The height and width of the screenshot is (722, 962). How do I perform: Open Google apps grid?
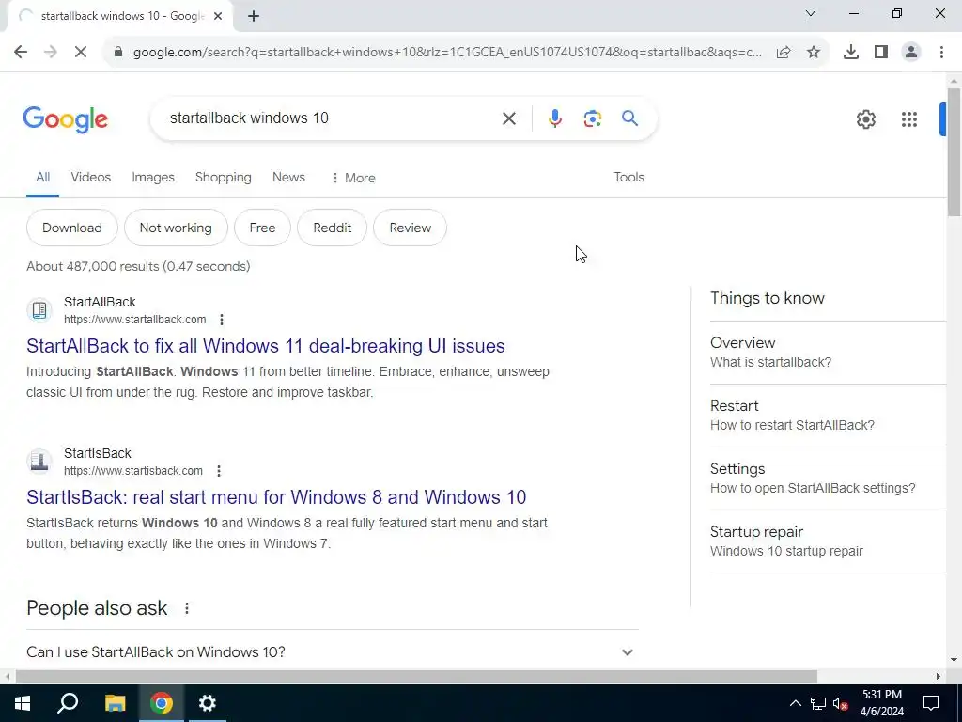(x=909, y=119)
